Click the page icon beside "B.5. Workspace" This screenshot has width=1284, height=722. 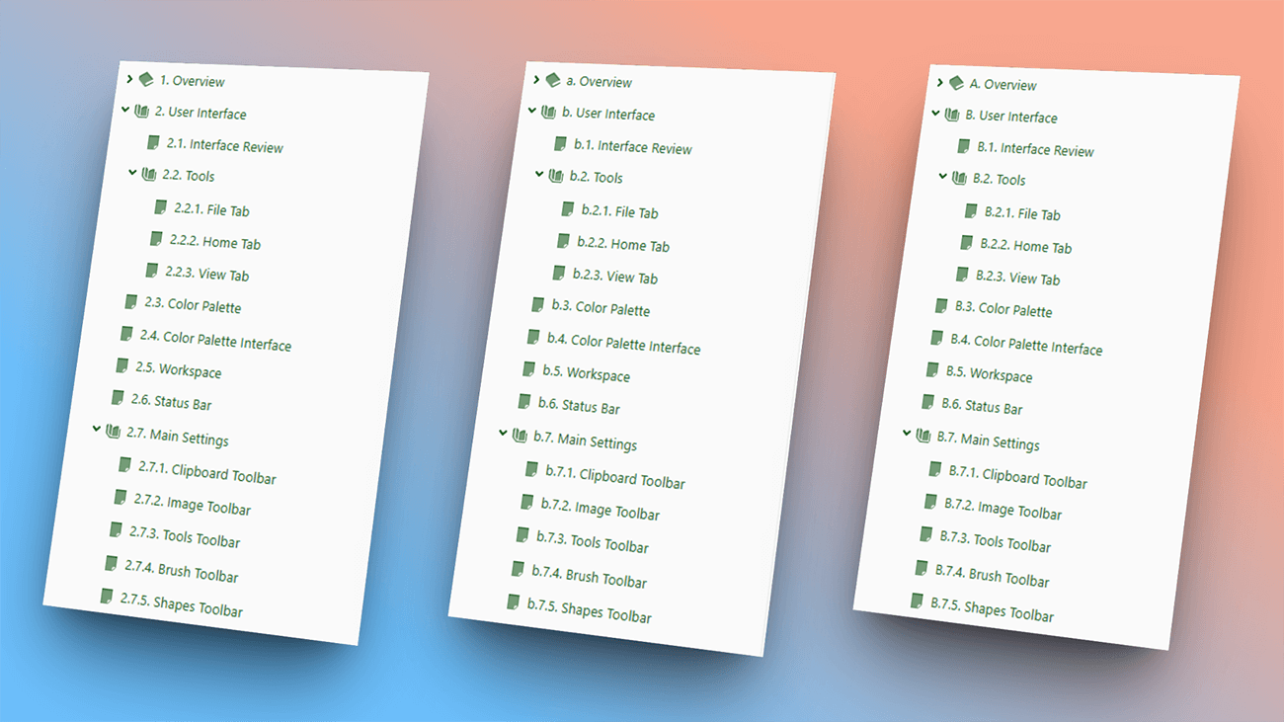click(932, 370)
